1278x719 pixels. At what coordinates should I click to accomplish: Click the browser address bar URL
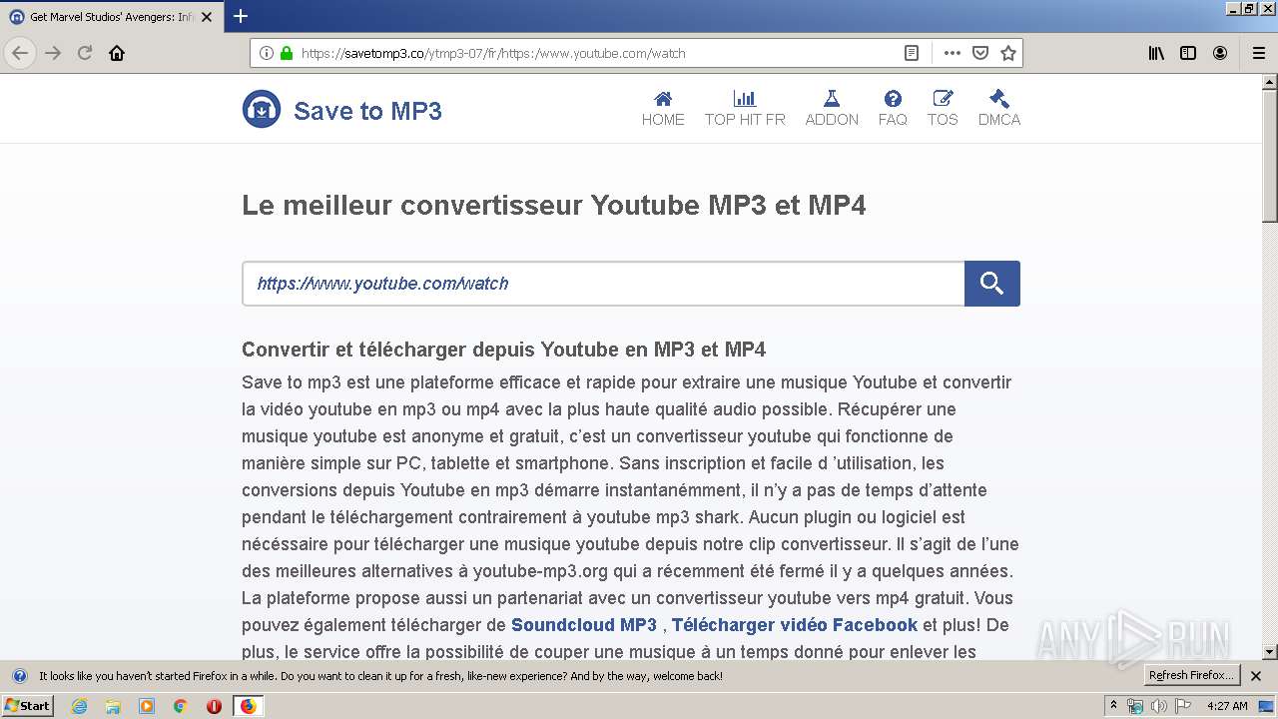click(493, 53)
